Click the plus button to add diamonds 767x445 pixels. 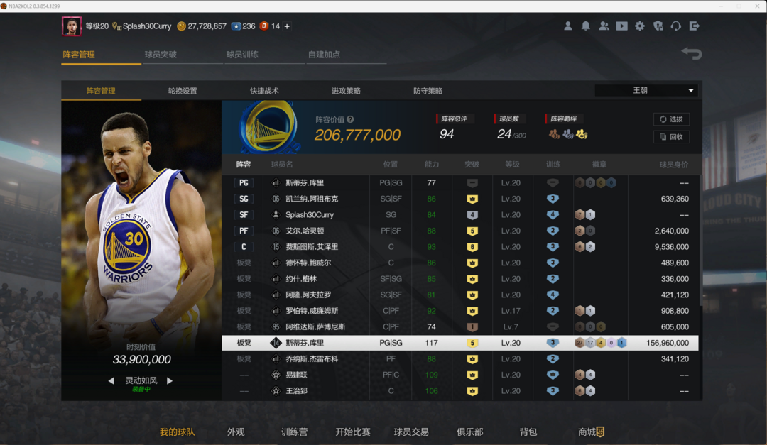pyautogui.click(x=287, y=26)
